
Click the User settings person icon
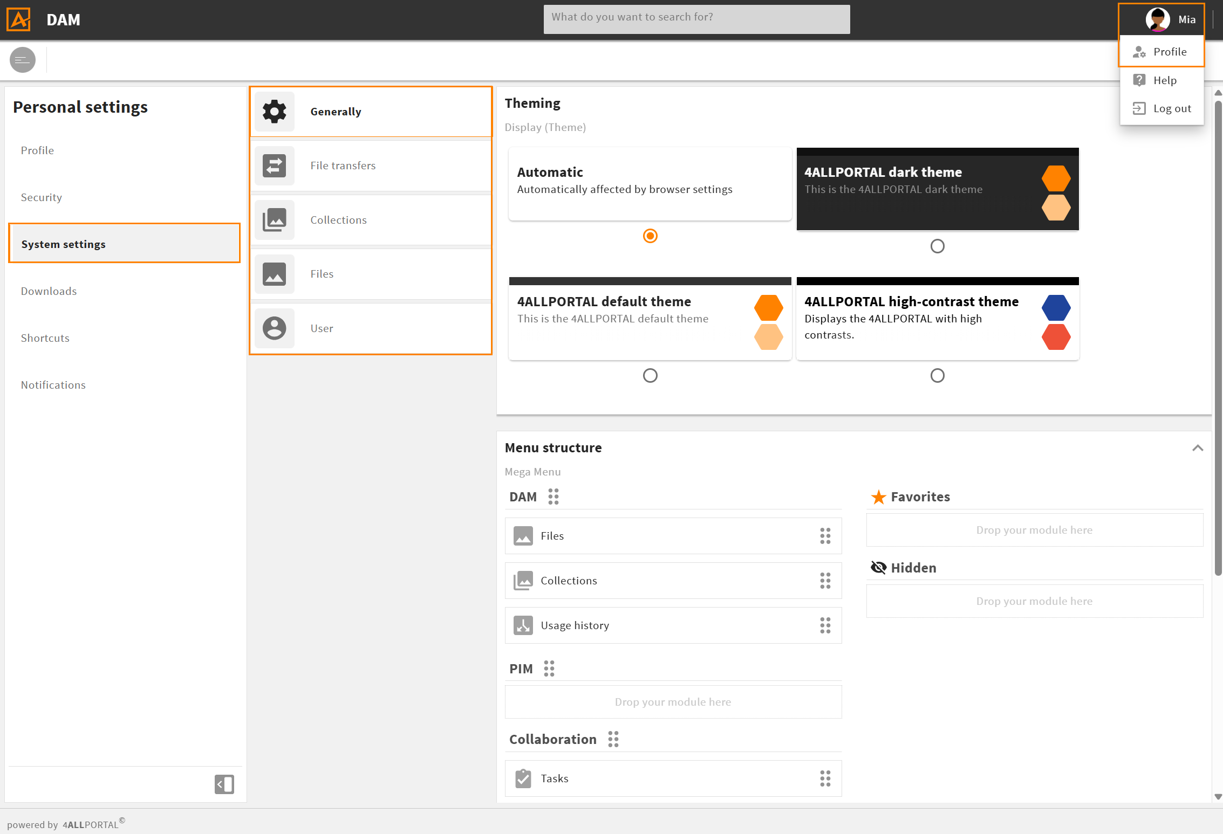pyautogui.click(x=275, y=328)
